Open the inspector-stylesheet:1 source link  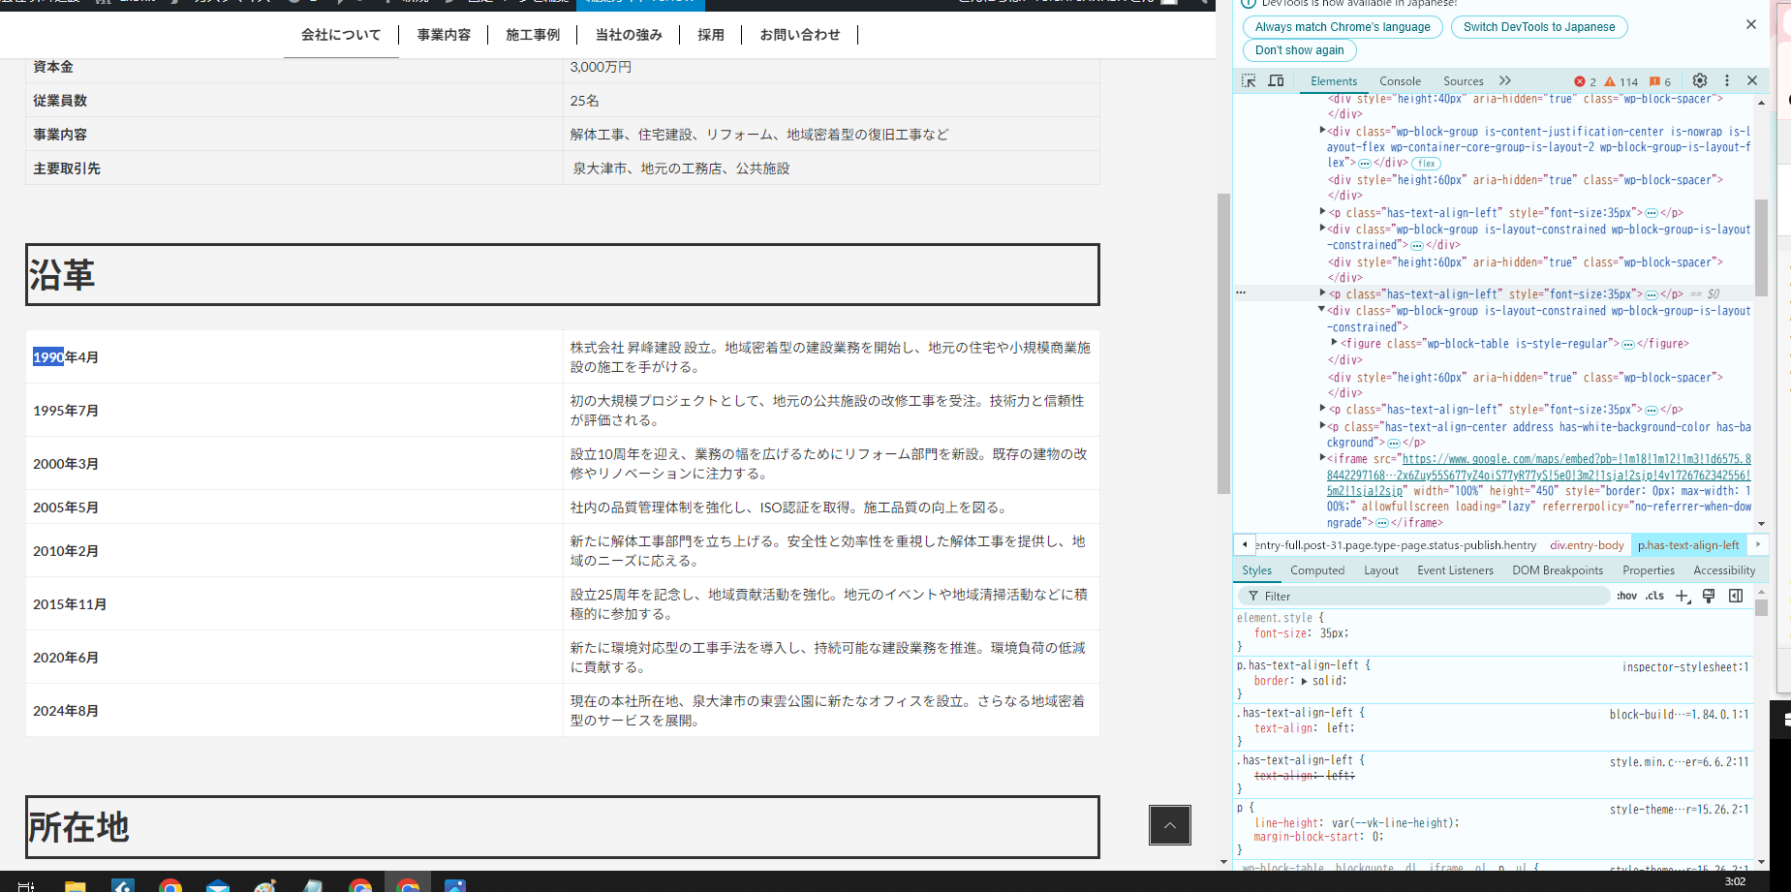(1685, 667)
